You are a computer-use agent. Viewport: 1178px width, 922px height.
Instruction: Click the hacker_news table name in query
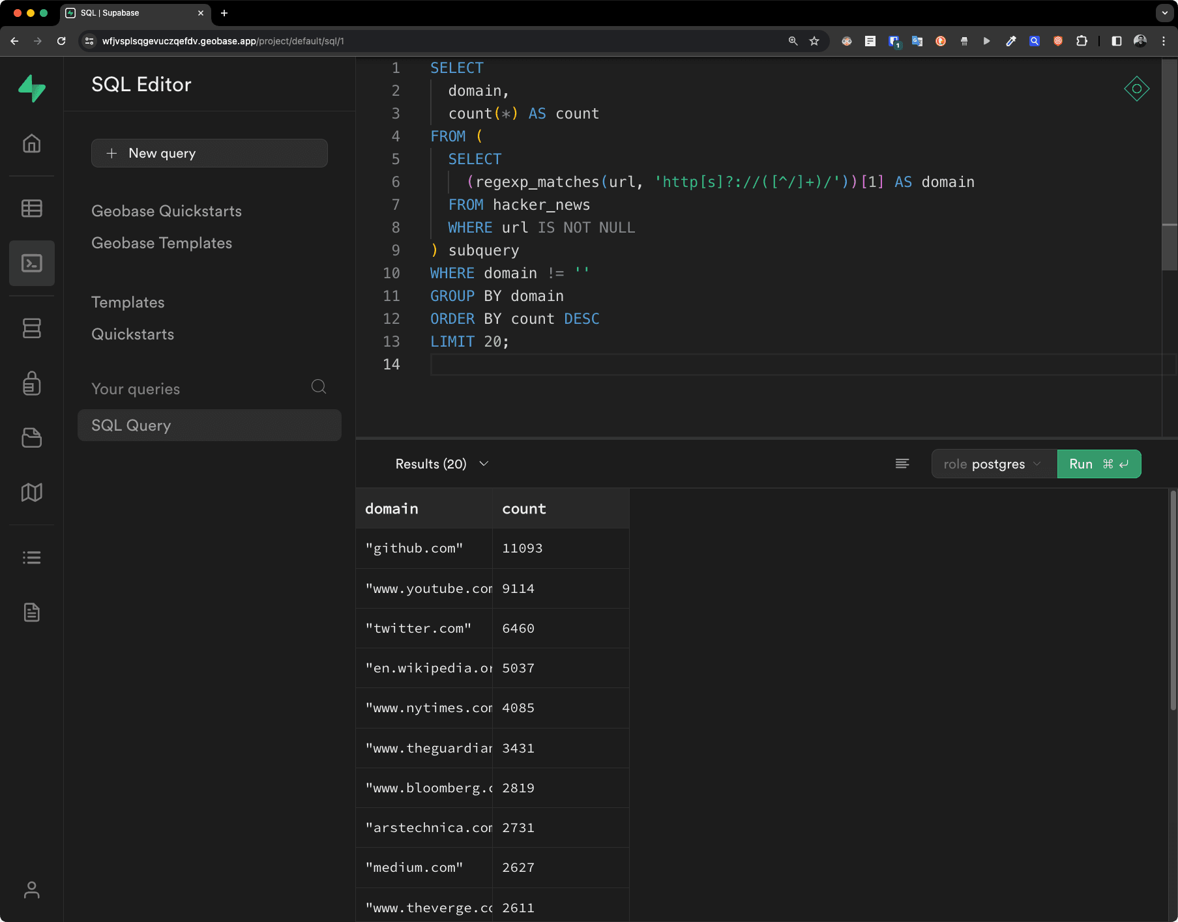tap(541, 205)
